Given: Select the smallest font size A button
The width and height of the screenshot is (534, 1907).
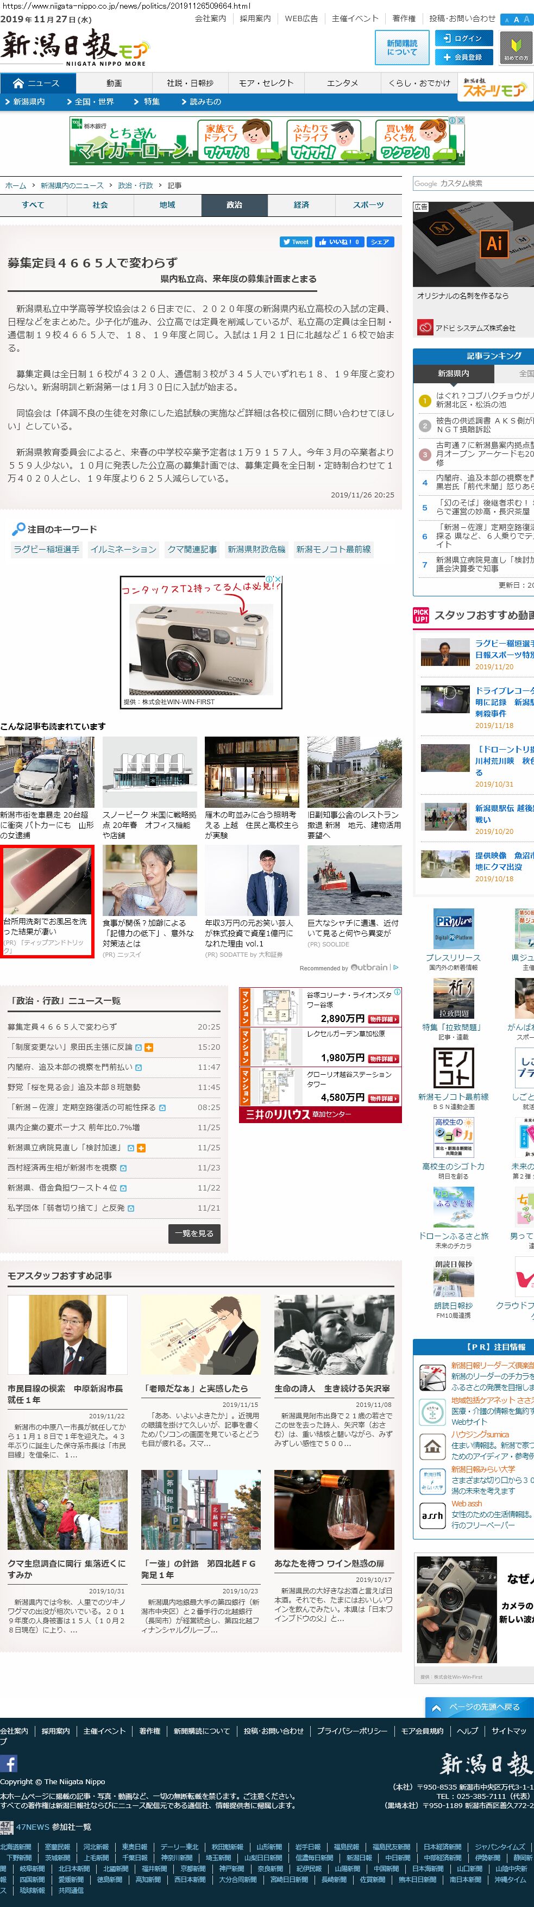Looking at the screenshot, I should tap(507, 20).
